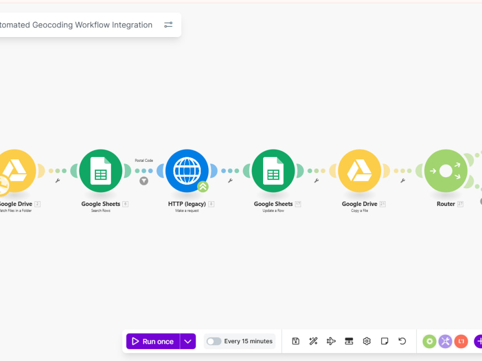
Task: Click the 'Search Rows' subtitle text
Action: (x=101, y=211)
